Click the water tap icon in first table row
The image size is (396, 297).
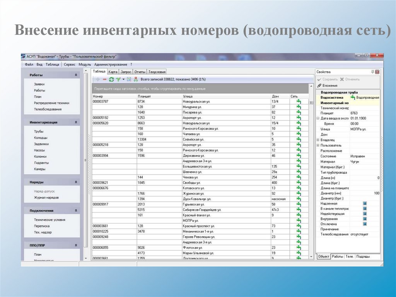[x=299, y=101]
